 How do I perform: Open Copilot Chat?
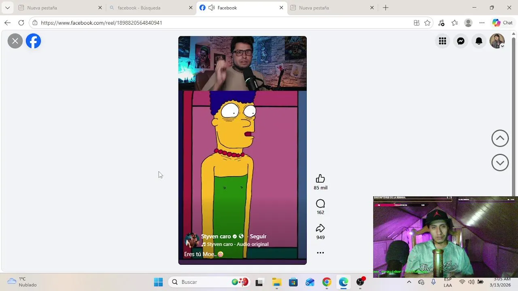[x=503, y=23]
